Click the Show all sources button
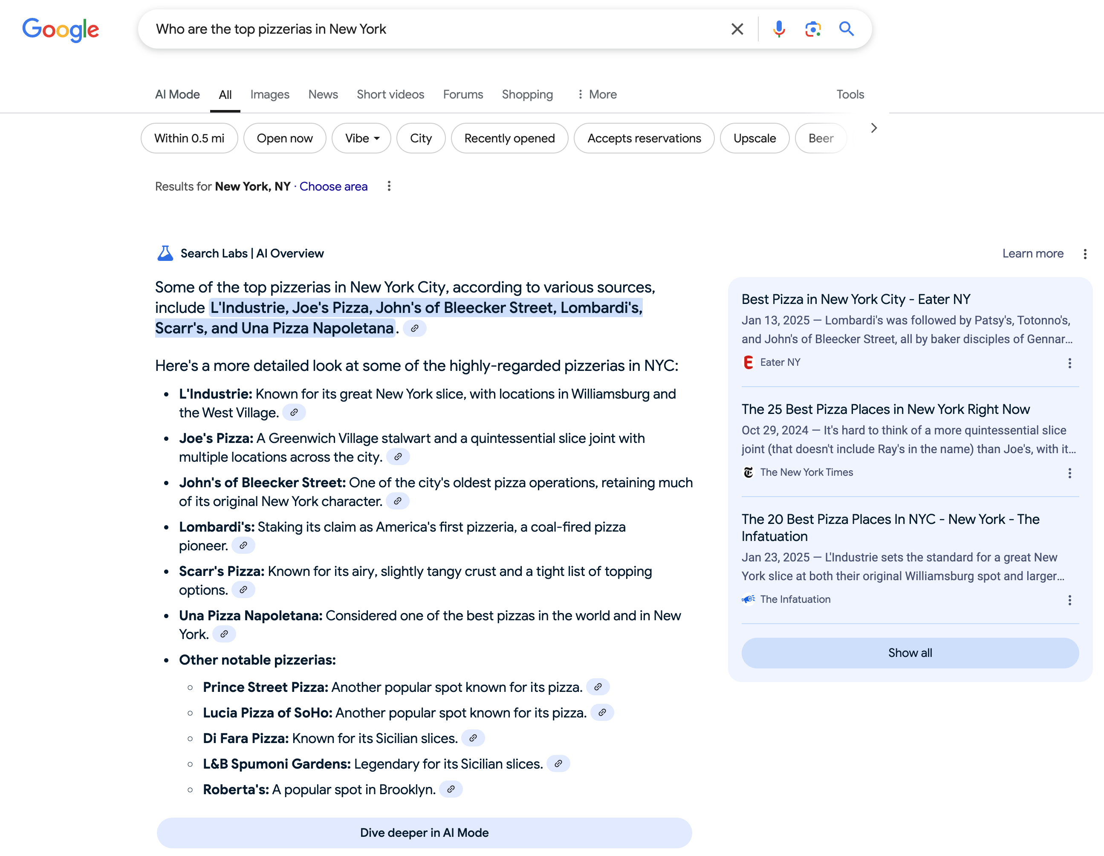Image resolution: width=1104 pixels, height=856 pixels. pos(910,653)
